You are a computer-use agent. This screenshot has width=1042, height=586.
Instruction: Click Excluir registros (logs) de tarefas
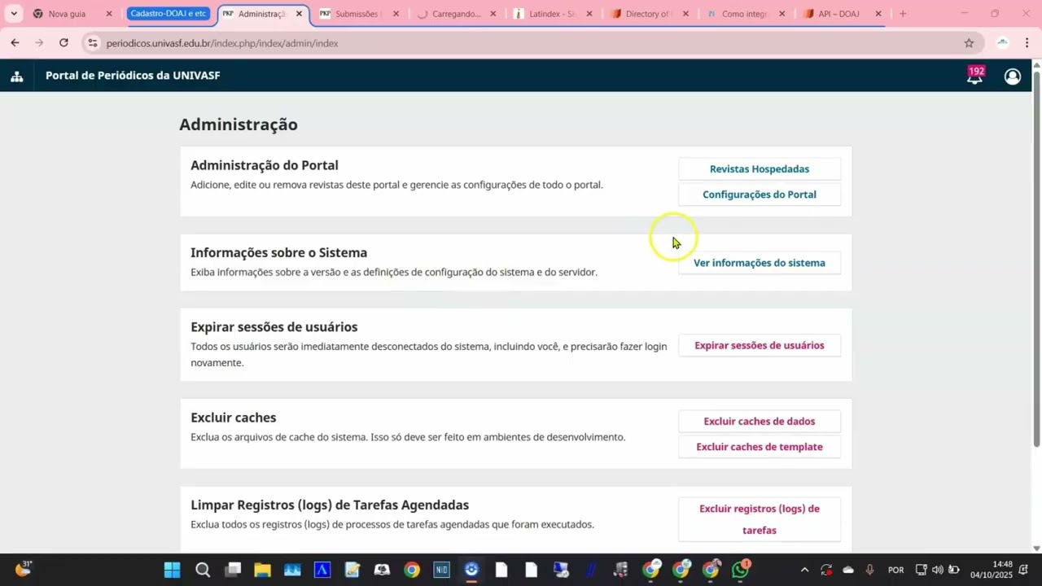[x=760, y=519]
